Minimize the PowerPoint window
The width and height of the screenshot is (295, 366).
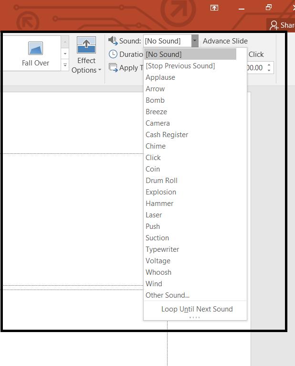[242, 9]
